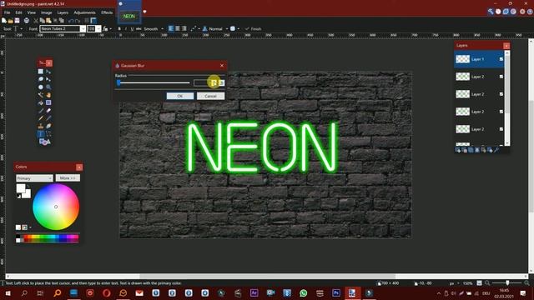Click the Save disk icon
The height and width of the screenshot is (300, 534).
(17, 21)
